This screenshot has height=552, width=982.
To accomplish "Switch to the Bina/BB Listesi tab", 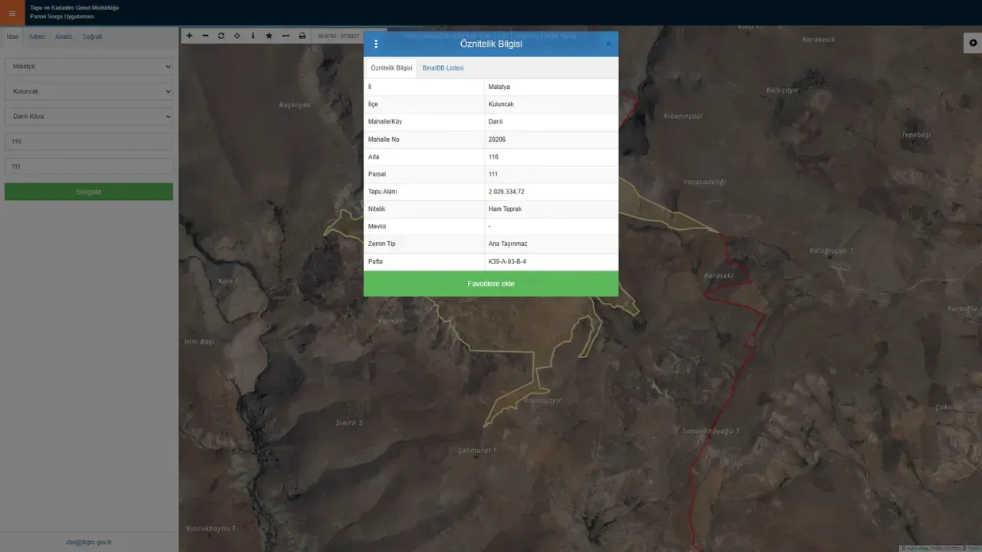I will pyautogui.click(x=443, y=68).
